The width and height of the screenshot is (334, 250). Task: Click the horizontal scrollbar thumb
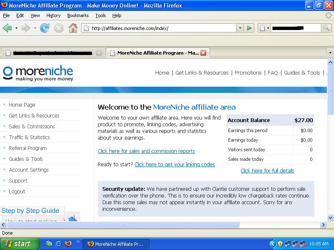click(x=123, y=225)
